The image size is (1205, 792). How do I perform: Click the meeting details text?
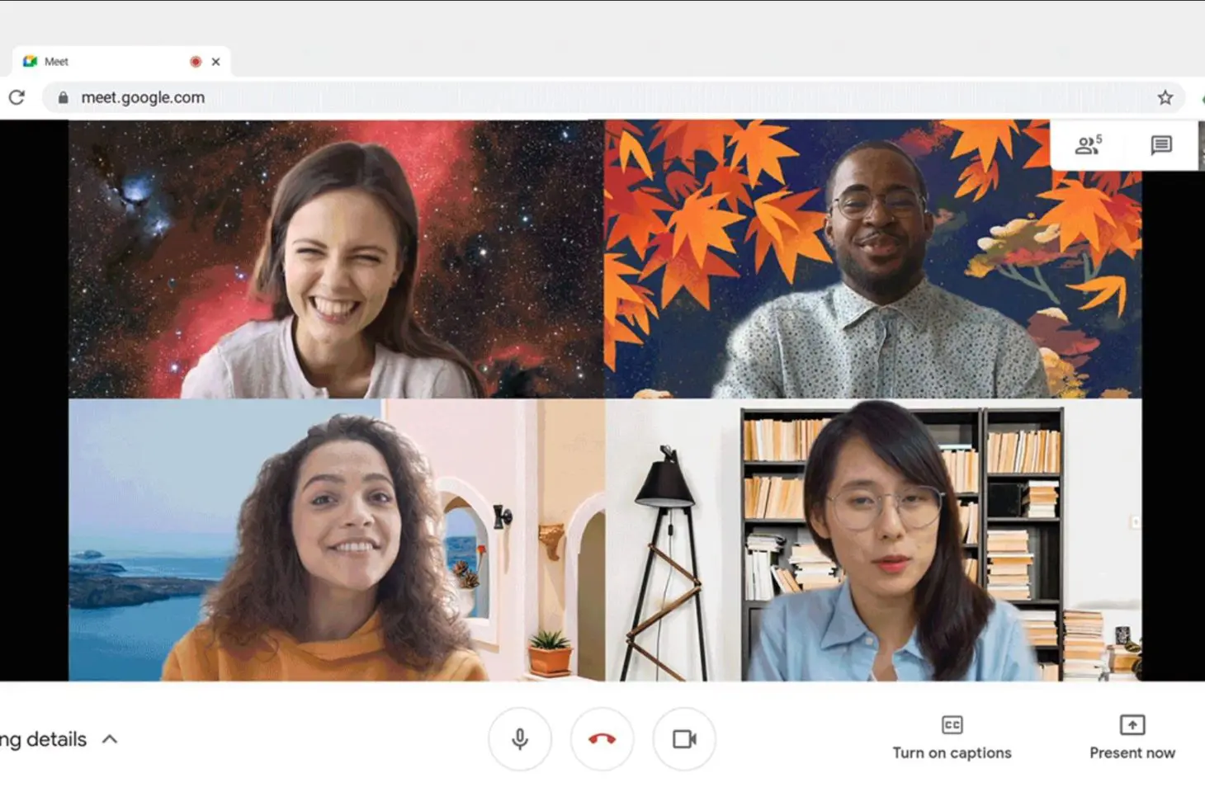tap(43, 739)
